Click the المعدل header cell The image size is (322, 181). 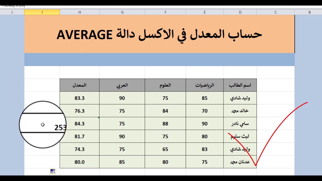79,85
